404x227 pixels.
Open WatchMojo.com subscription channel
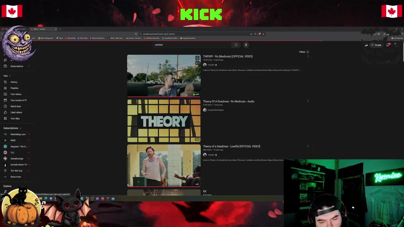tap(18, 134)
